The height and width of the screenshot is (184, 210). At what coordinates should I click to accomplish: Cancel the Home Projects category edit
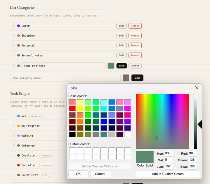click(x=135, y=66)
